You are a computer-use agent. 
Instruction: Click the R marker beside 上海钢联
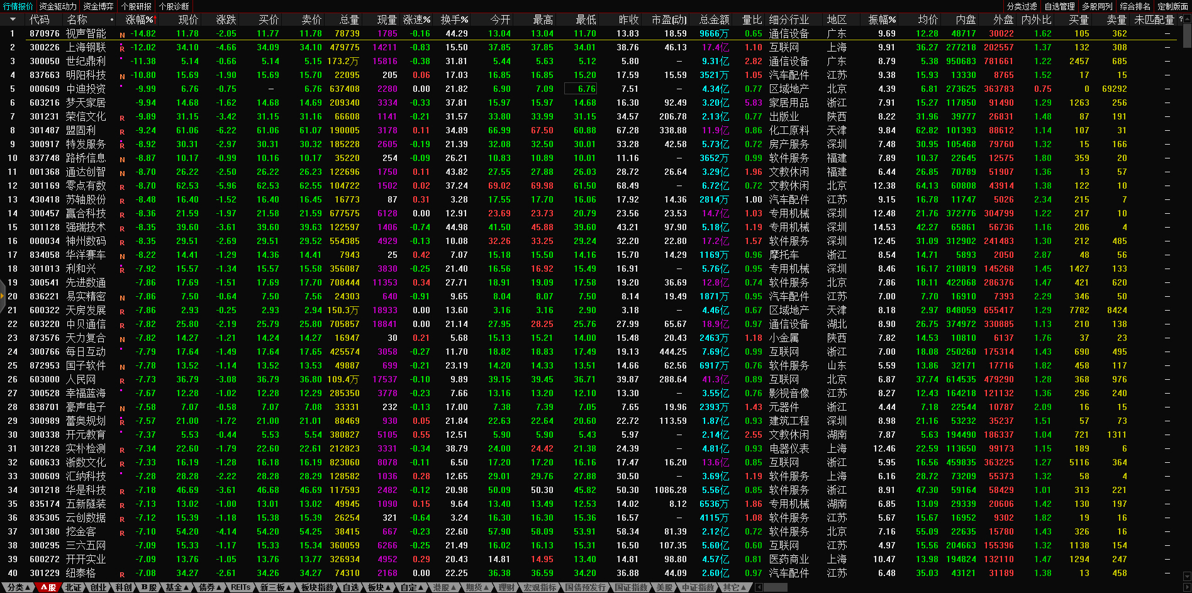click(122, 48)
